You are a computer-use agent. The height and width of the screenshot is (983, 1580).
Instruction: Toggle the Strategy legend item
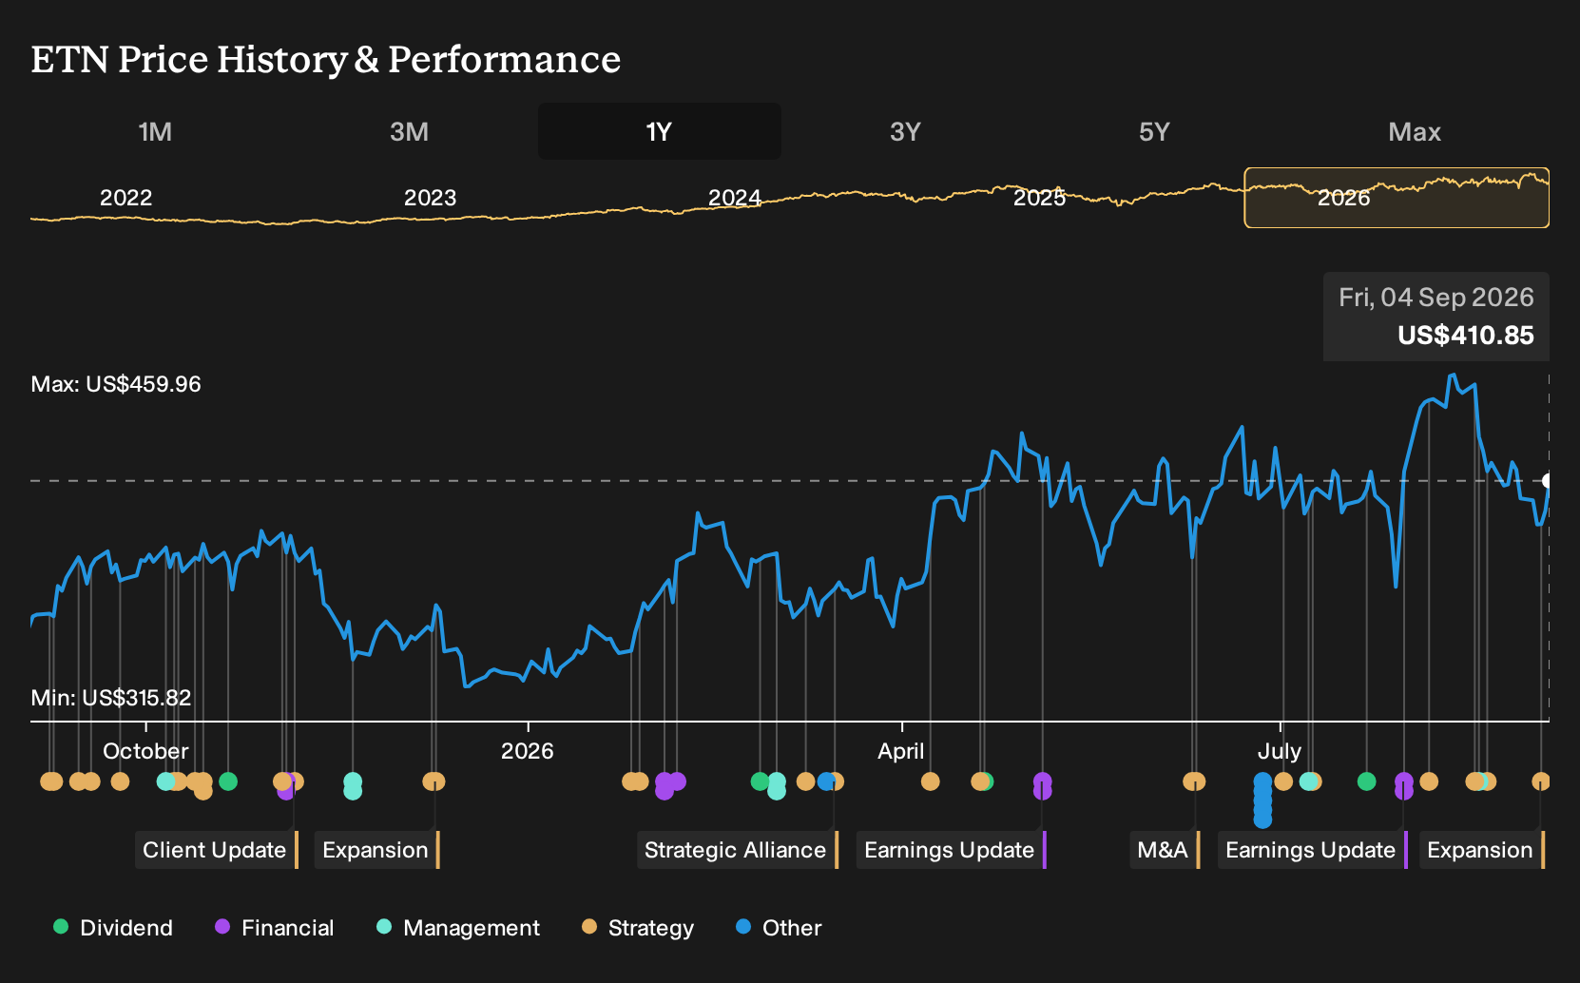point(638,928)
